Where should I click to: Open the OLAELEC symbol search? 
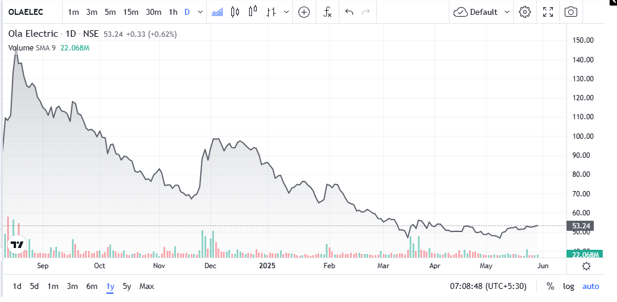[x=26, y=12]
